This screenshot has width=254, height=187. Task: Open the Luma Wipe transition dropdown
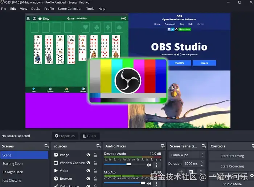187,155
